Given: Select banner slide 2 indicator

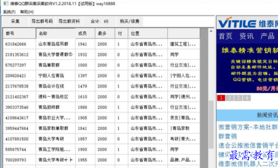Looking at the screenshot, I should (230, 98).
